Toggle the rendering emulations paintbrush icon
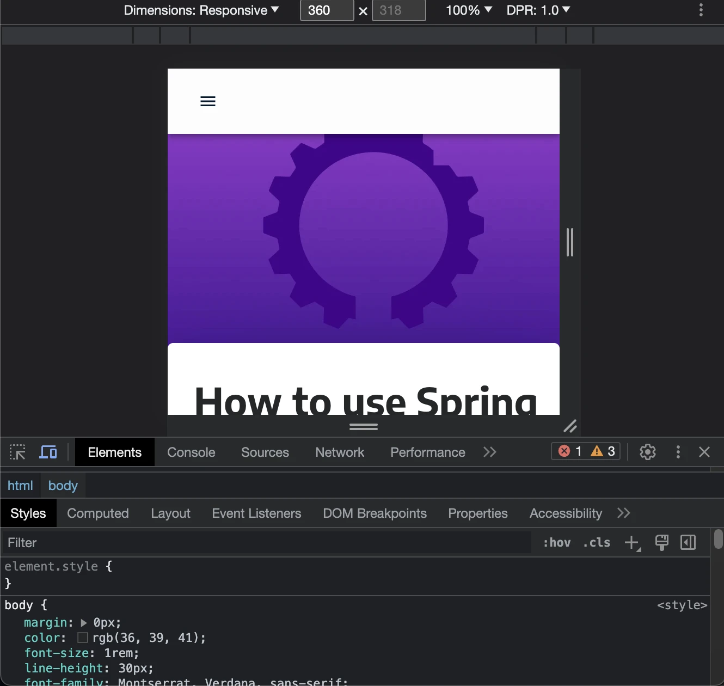 click(662, 542)
